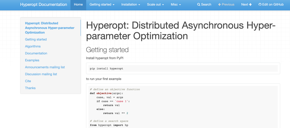Jump to Cite section in sidebar
This screenshot has height=128, width=290.
tap(28, 81)
